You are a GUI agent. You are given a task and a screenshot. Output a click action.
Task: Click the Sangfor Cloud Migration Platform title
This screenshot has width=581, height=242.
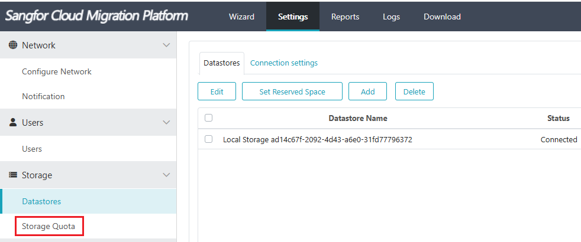(96, 17)
